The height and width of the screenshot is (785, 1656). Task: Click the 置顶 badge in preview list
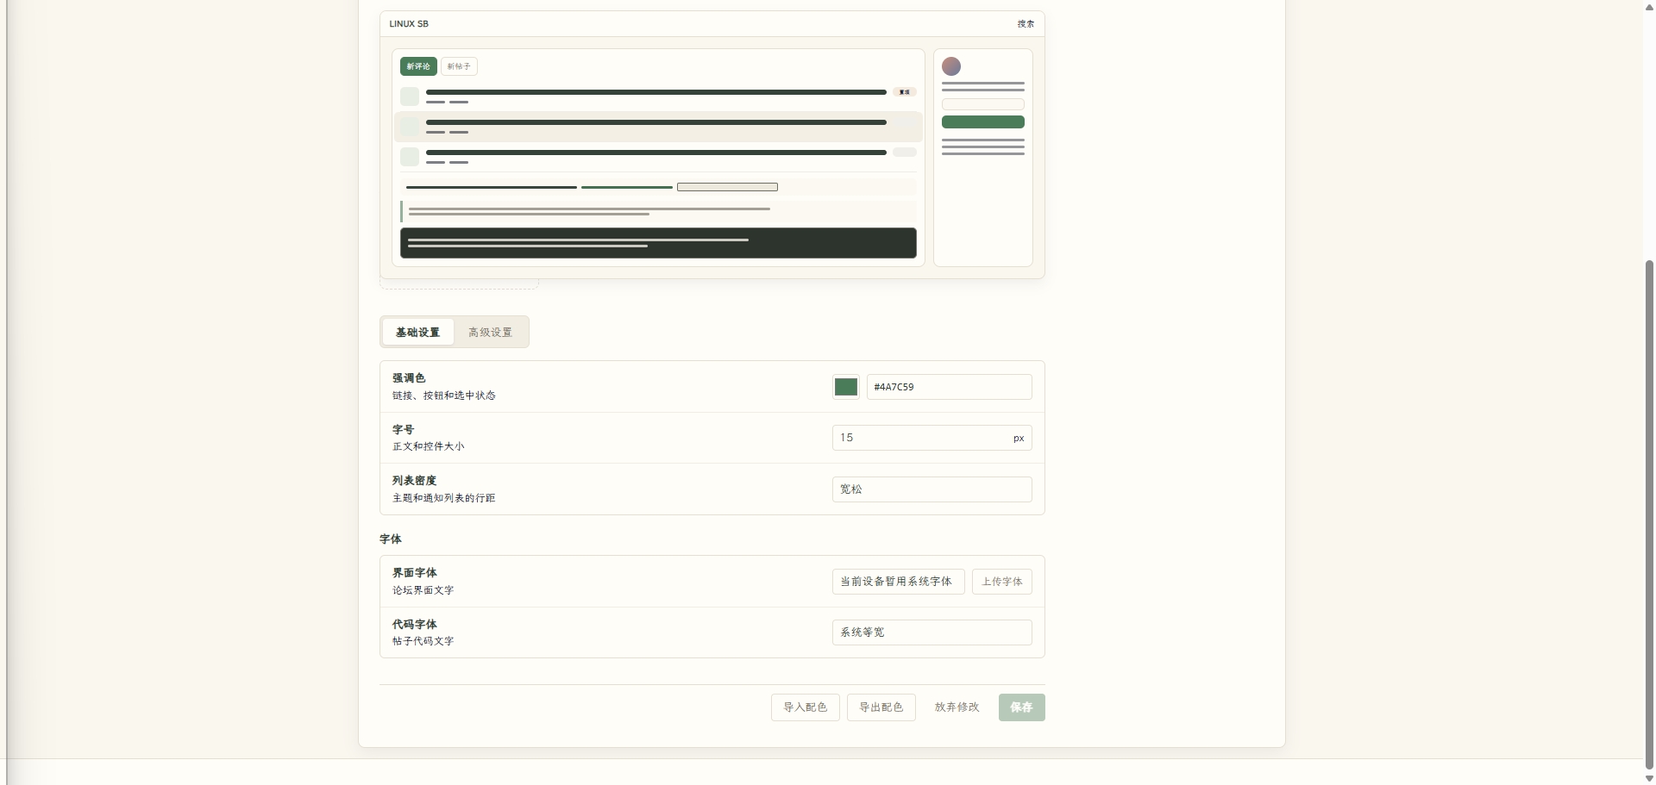(x=905, y=92)
